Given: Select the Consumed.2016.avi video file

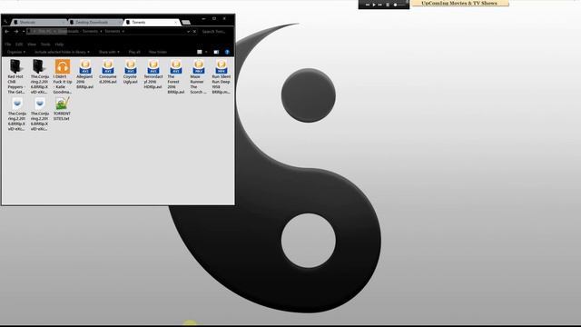Looking at the screenshot, I should [x=108, y=72].
